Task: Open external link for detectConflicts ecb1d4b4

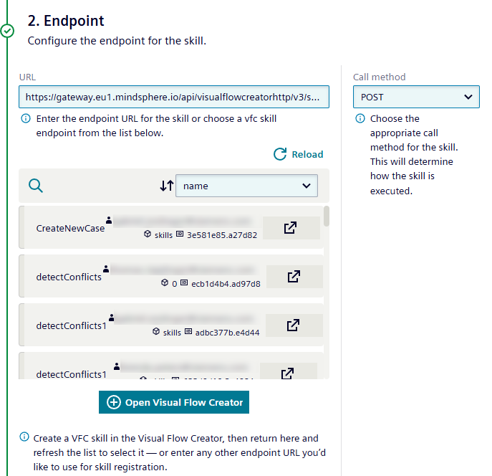Action: coord(294,277)
